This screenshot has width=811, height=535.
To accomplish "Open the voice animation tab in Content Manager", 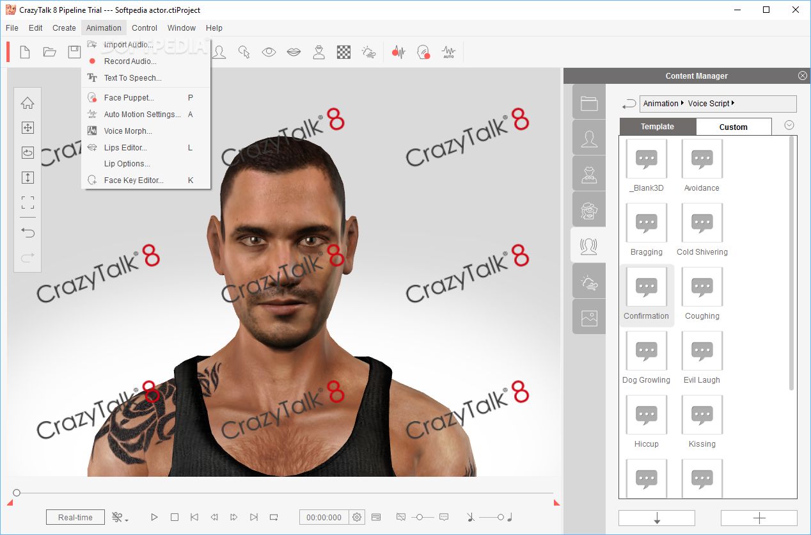I will [588, 245].
